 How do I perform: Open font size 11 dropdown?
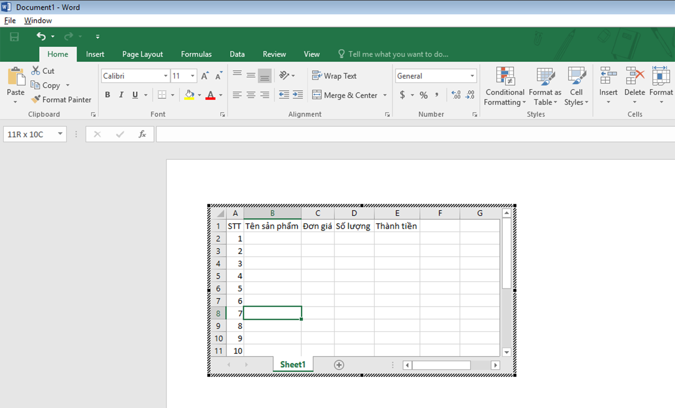[x=192, y=76]
